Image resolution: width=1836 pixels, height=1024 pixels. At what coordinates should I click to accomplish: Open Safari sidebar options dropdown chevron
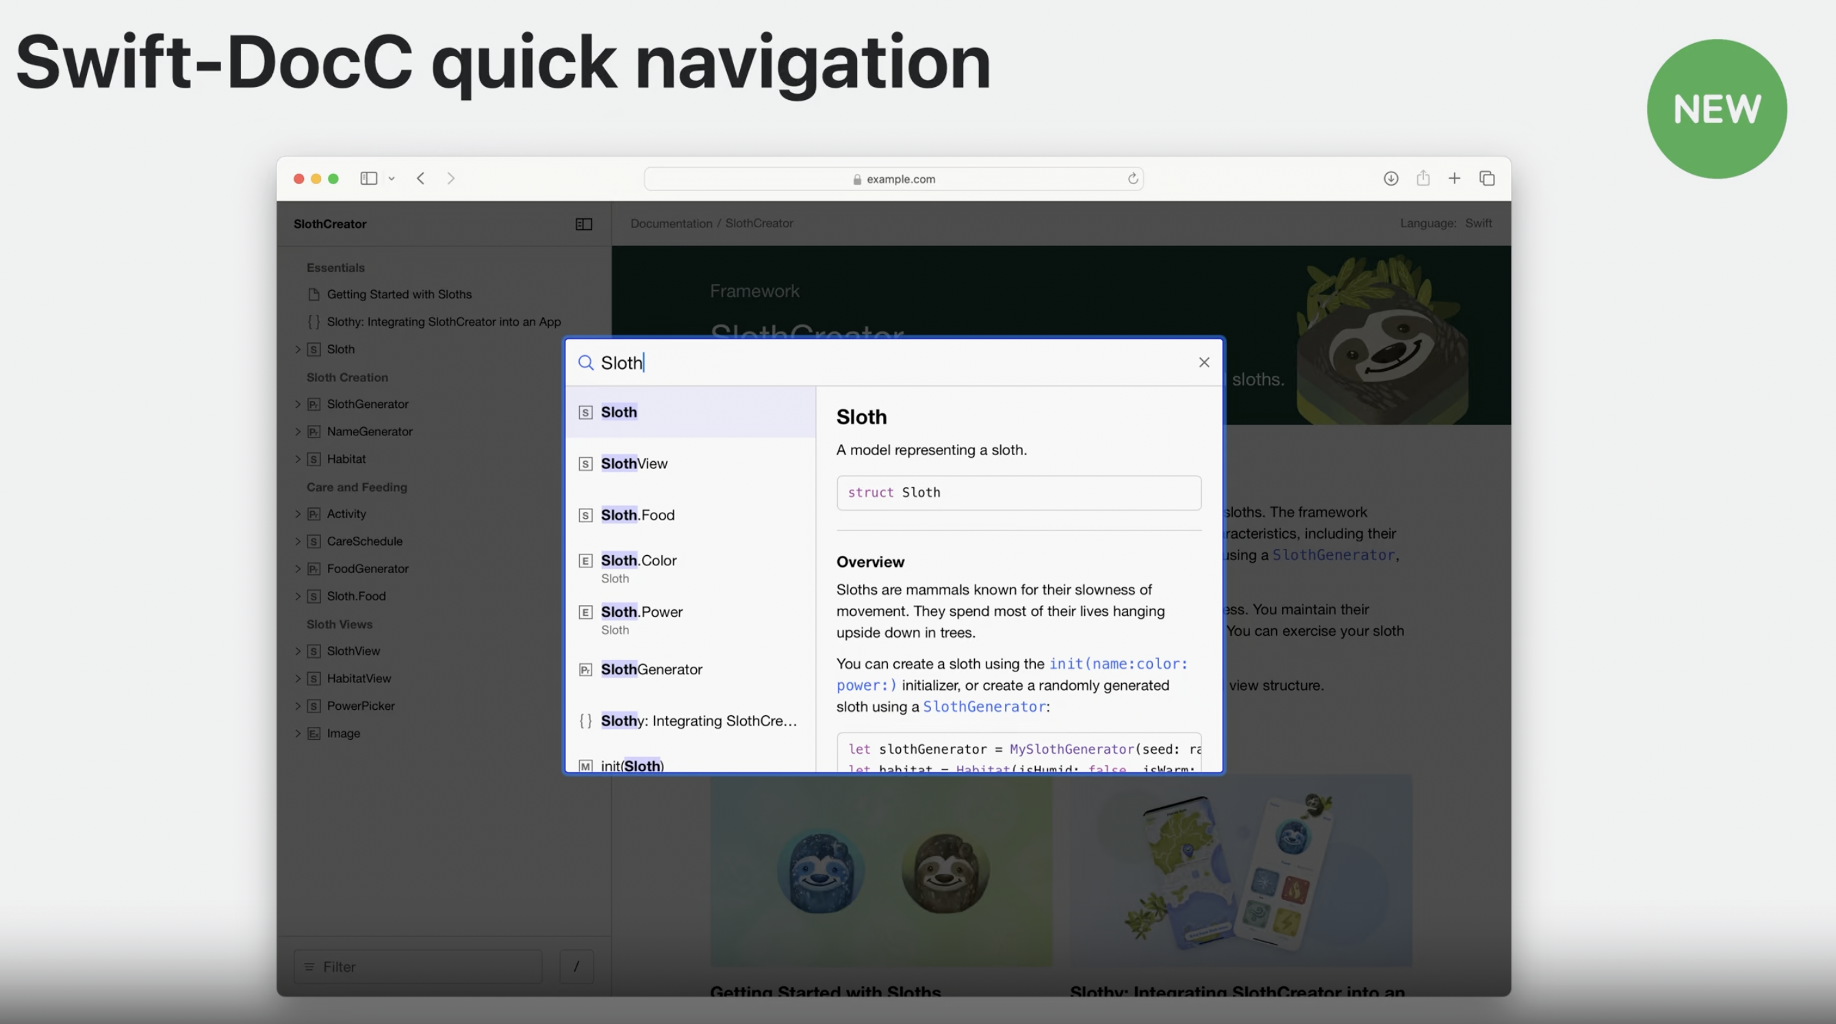click(x=392, y=179)
